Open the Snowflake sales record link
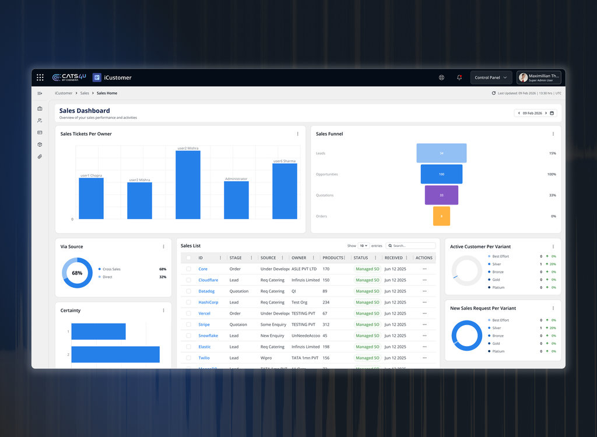This screenshot has width=597, height=437. [x=208, y=336]
